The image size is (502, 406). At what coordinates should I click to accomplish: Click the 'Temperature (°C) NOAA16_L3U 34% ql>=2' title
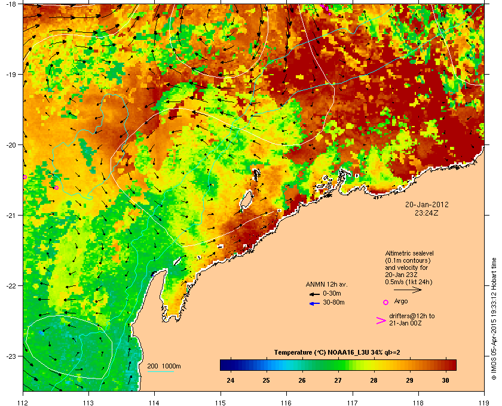337,353
